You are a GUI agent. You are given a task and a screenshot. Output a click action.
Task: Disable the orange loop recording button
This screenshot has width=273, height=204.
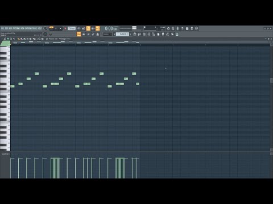(98, 28)
